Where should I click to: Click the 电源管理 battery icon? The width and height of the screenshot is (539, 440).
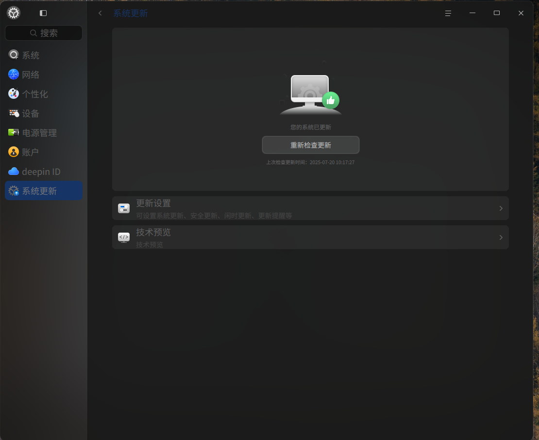pos(14,132)
